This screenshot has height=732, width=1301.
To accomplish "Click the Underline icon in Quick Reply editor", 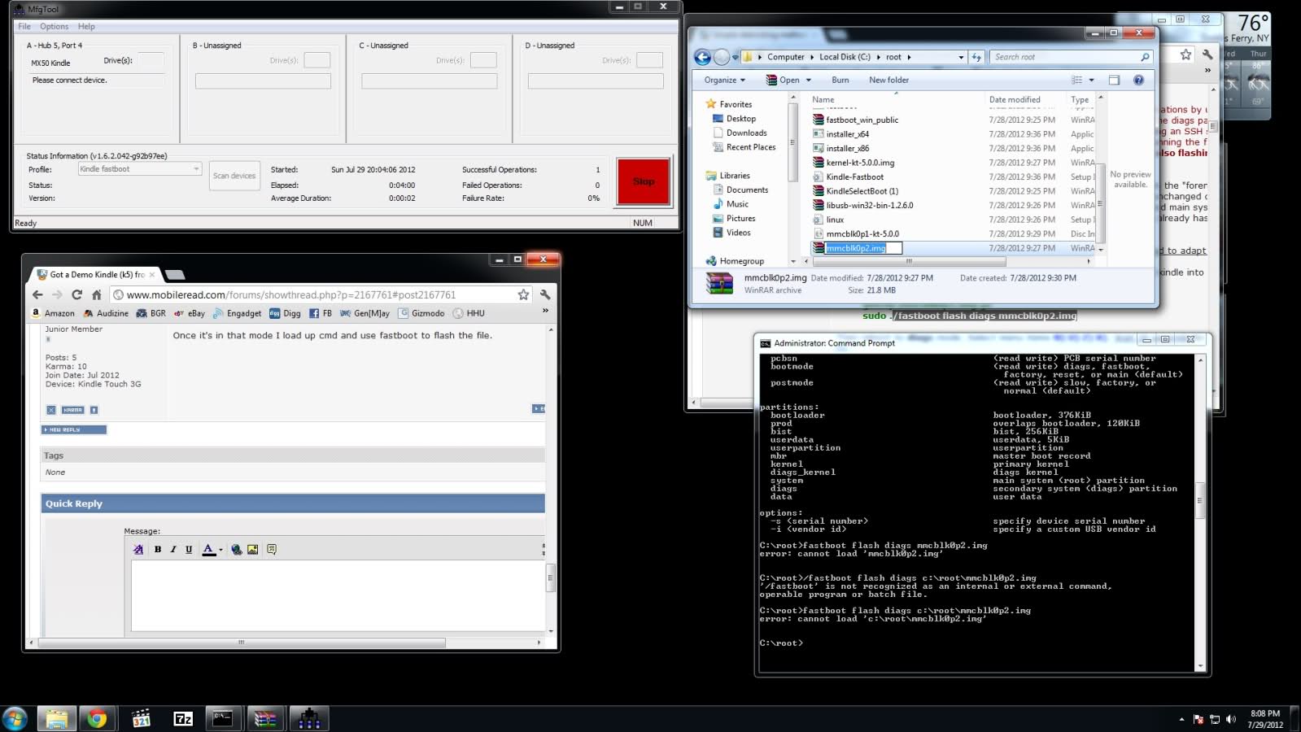I will [x=189, y=549].
